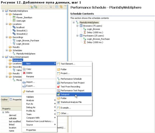Select Delay (1000 ms.) under Purchasers
Viewport: 155px width, 133px height.
point(95,42)
